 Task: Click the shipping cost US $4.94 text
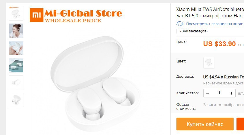[211, 77]
